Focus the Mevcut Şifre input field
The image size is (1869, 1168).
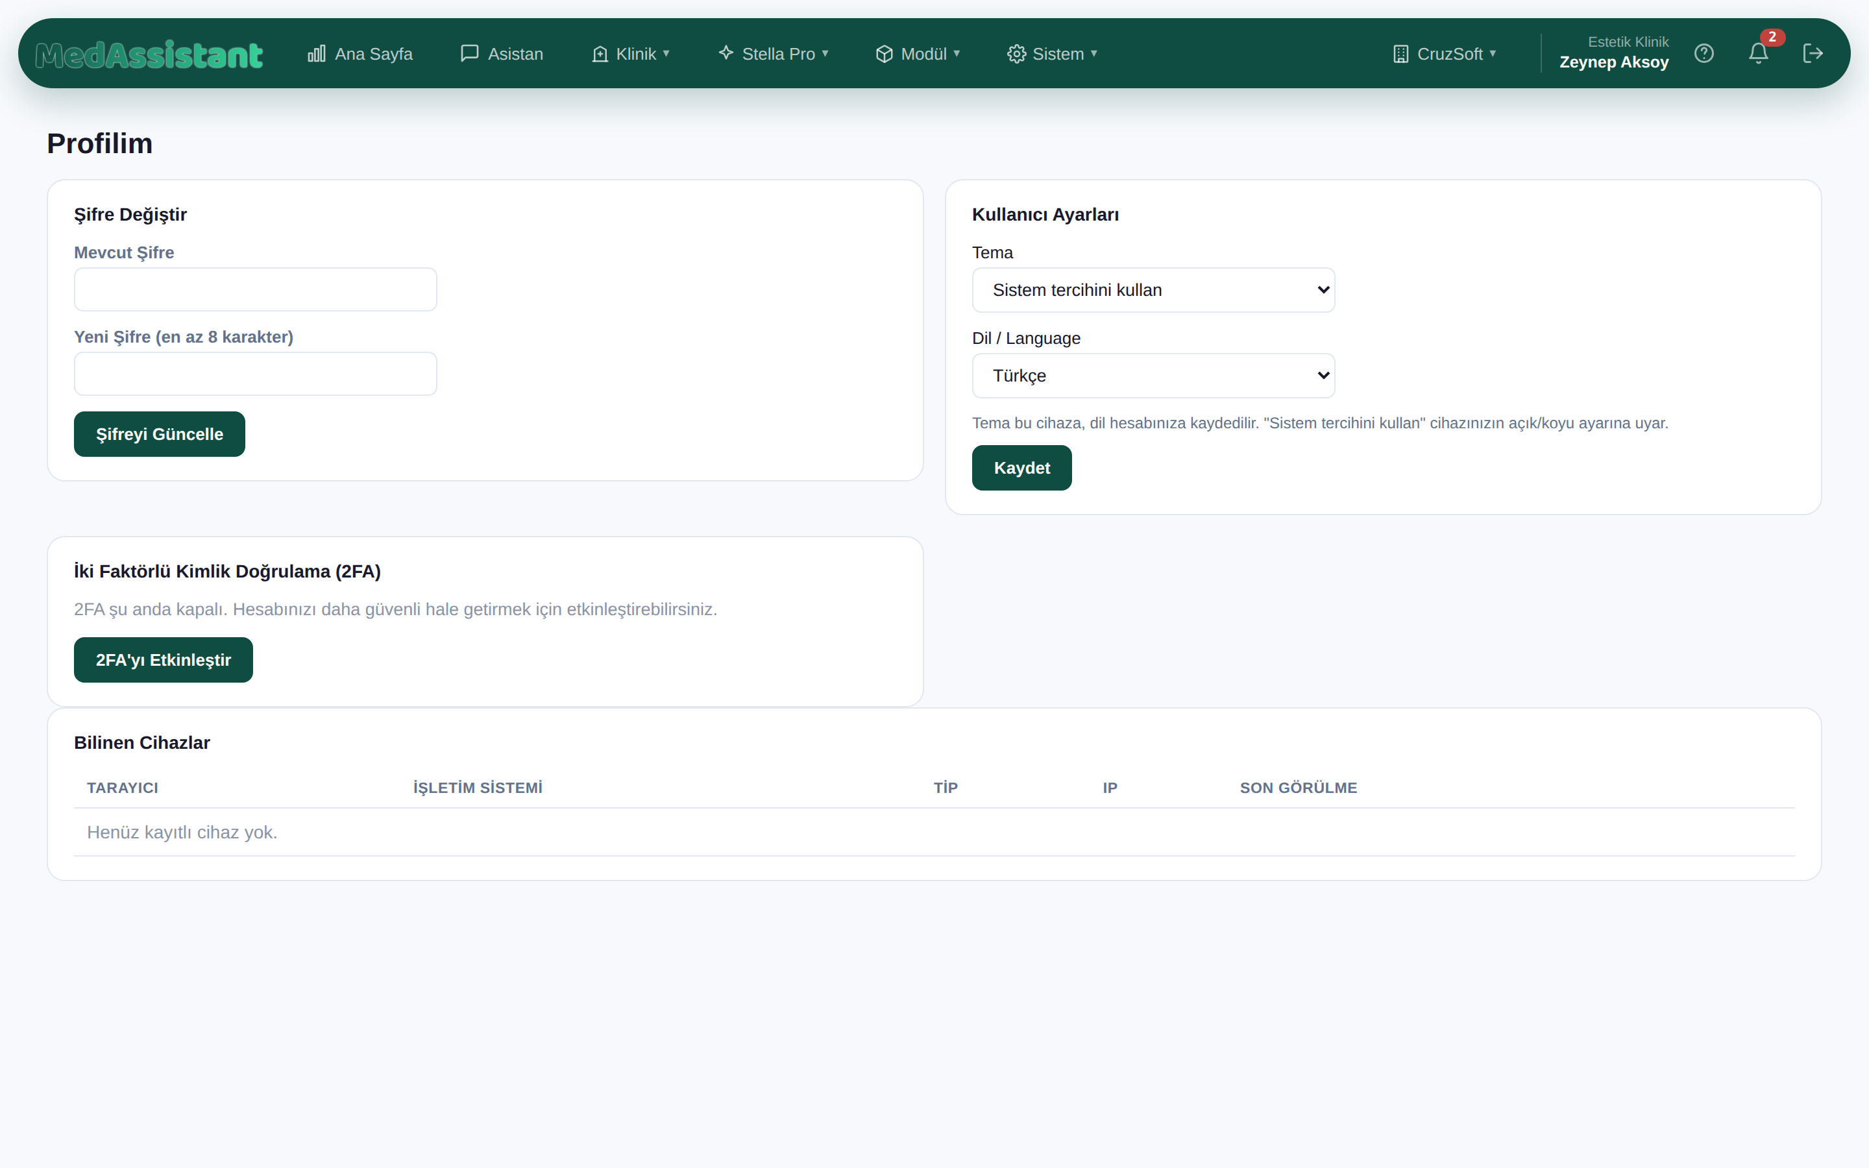[x=256, y=289]
